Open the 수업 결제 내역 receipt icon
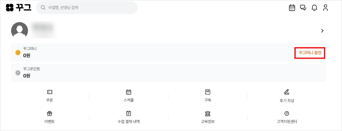Viewport: 342px width, 131px height. [129, 113]
